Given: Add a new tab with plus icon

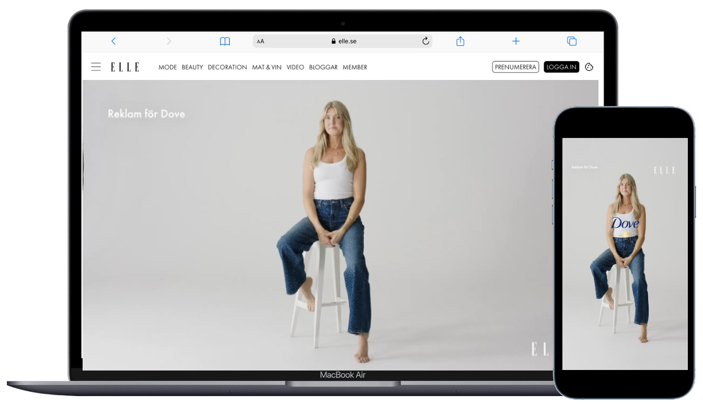Looking at the screenshot, I should pyautogui.click(x=516, y=41).
